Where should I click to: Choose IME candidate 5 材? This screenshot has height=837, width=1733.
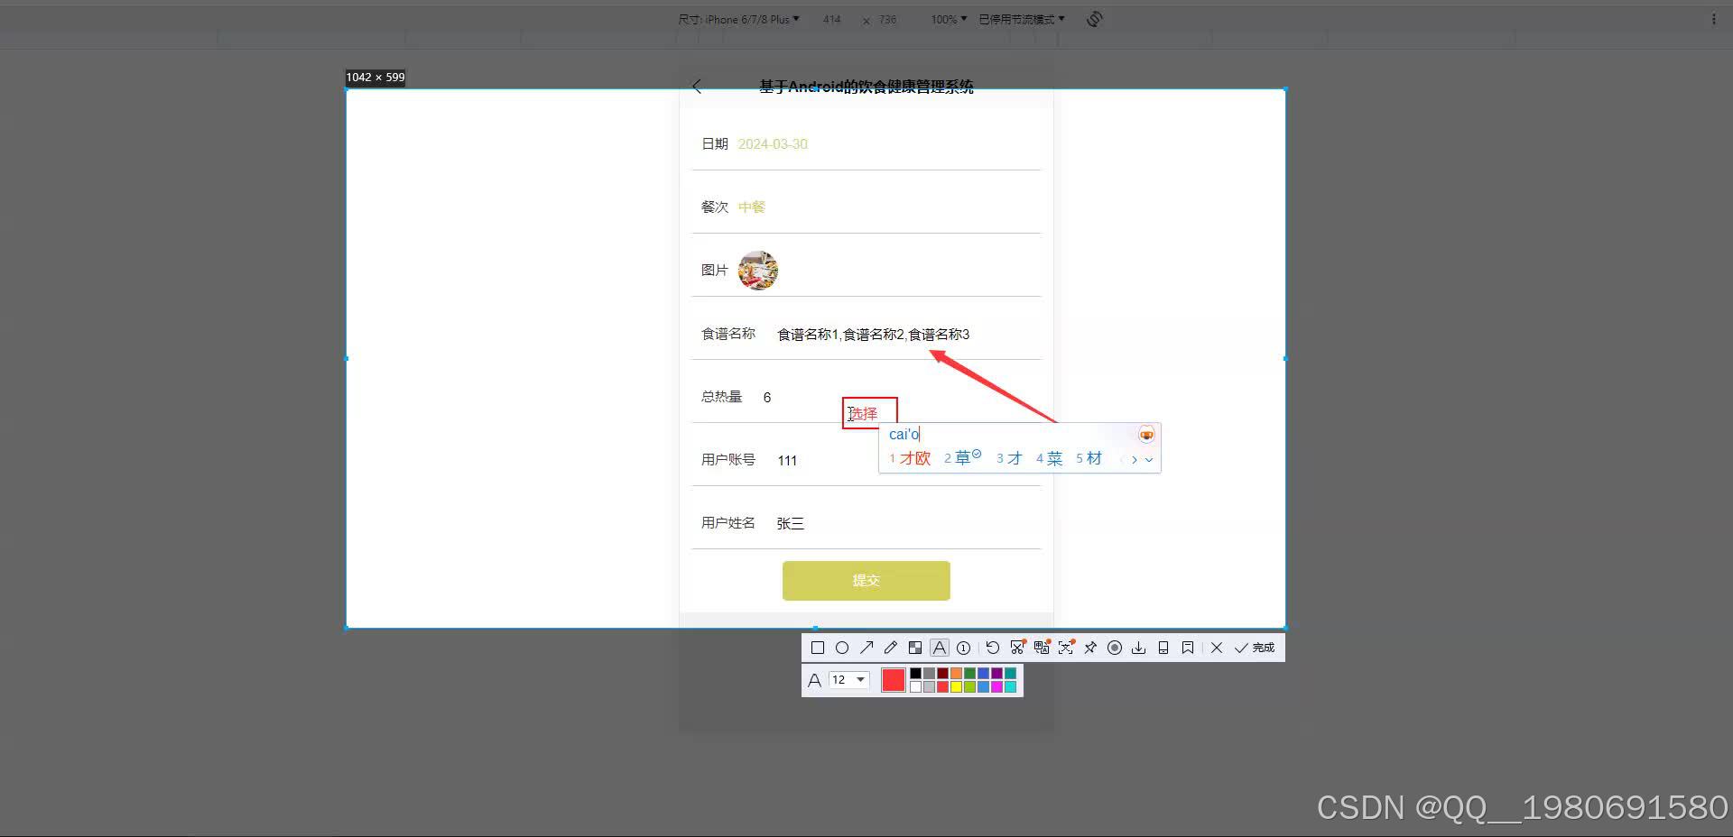[x=1089, y=458]
